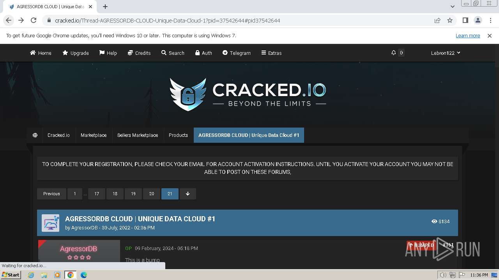Open AgressorDB author profile link
The height and width of the screenshot is (280, 499).
coord(85,228)
